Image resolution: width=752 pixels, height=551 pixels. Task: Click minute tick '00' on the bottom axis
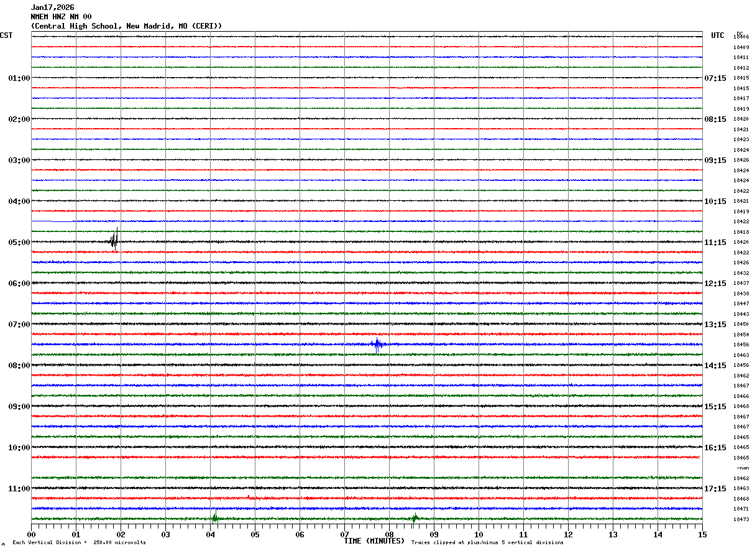(x=31, y=534)
